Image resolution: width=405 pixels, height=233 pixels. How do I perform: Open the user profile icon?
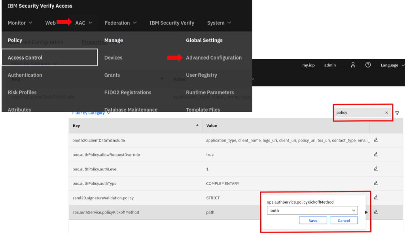click(x=353, y=65)
